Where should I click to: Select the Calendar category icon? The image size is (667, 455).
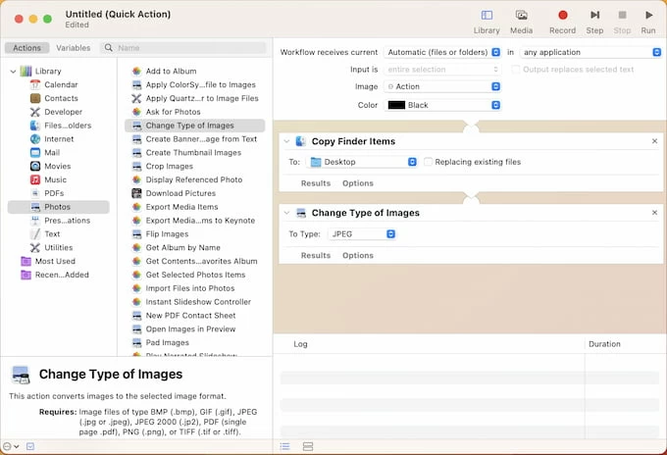point(35,84)
